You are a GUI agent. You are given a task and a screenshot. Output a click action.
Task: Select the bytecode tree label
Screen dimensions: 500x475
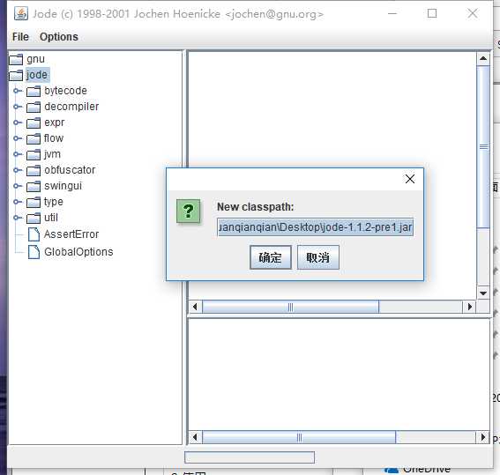tap(65, 91)
